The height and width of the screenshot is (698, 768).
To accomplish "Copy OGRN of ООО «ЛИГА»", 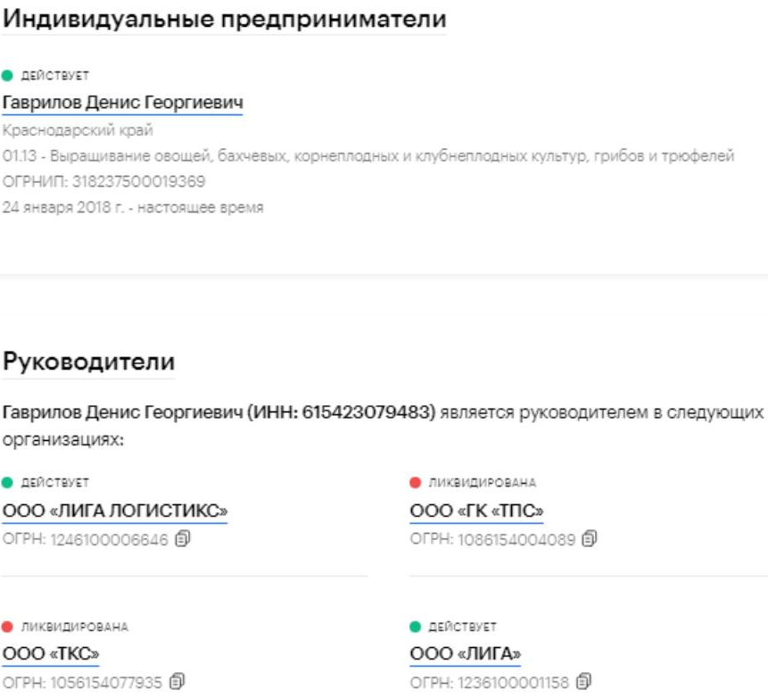I will click(x=584, y=681).
